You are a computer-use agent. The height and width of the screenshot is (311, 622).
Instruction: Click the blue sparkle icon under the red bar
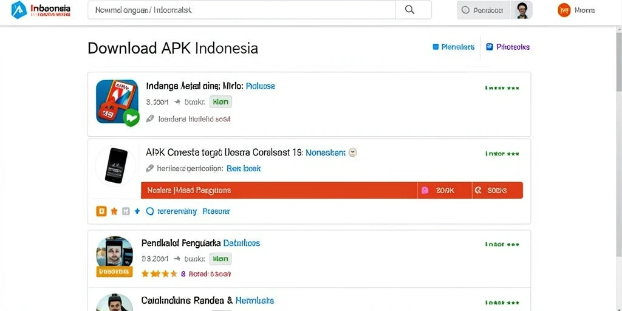(137, 211)
